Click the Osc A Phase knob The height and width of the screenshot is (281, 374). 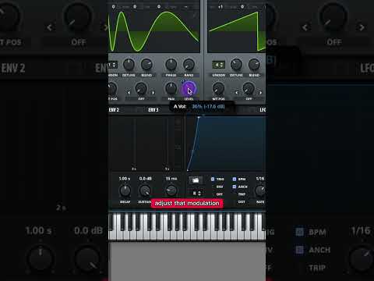coord(171,64)
